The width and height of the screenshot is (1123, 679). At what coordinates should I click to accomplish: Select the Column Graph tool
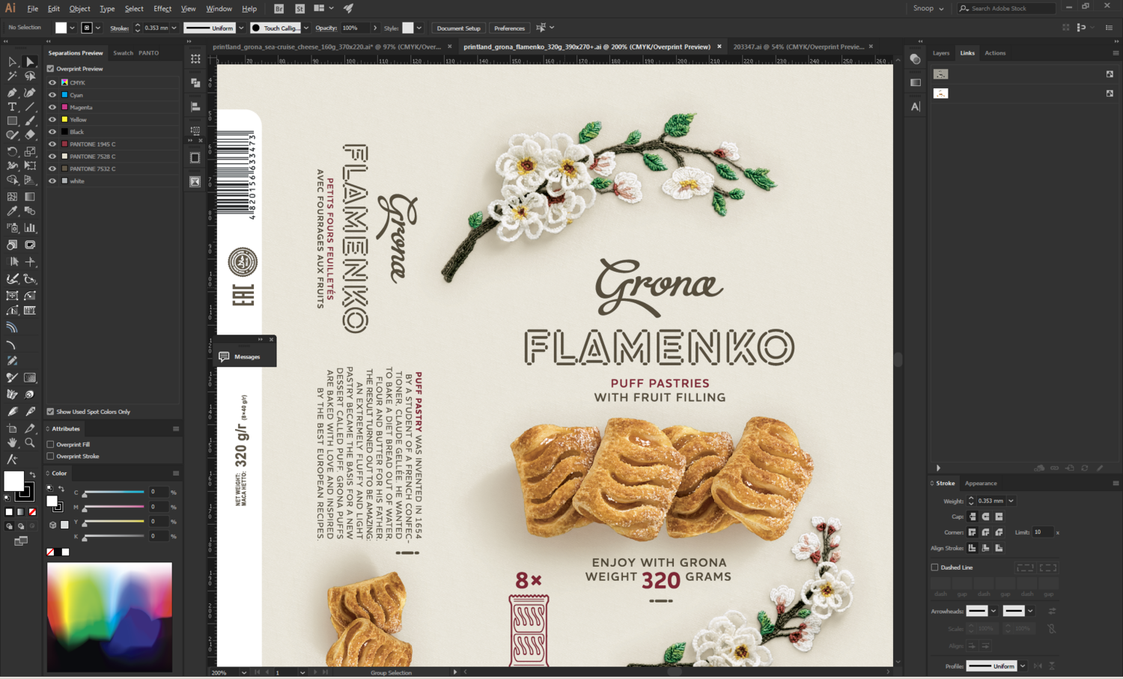tap(30, 228)
